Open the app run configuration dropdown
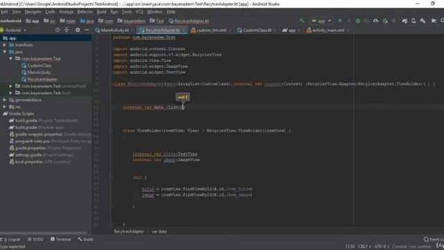 pos(321,21)
